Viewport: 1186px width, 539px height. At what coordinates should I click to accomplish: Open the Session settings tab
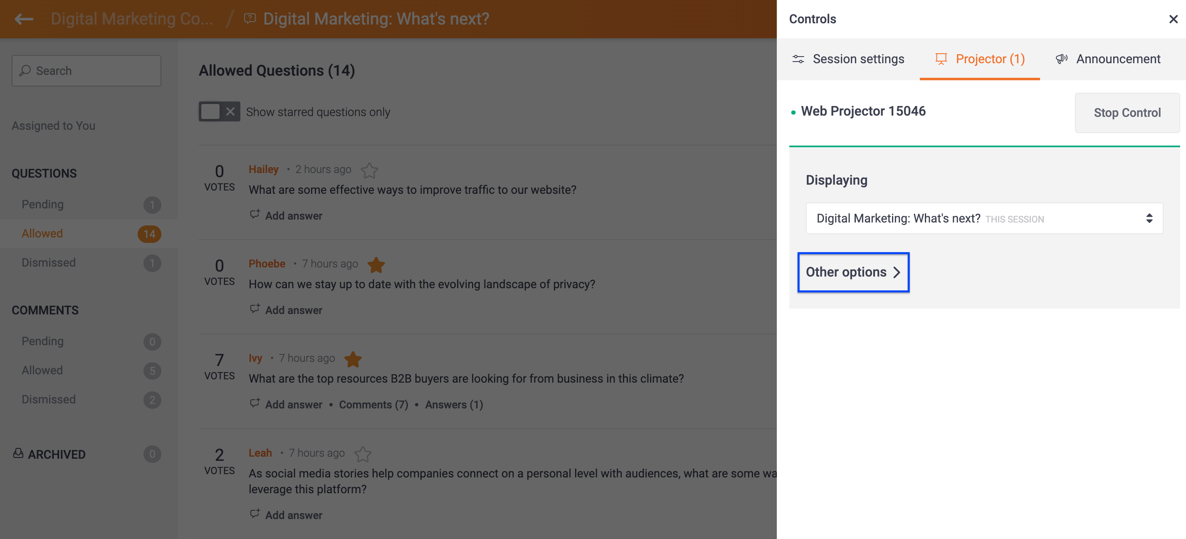click(848, 59)
